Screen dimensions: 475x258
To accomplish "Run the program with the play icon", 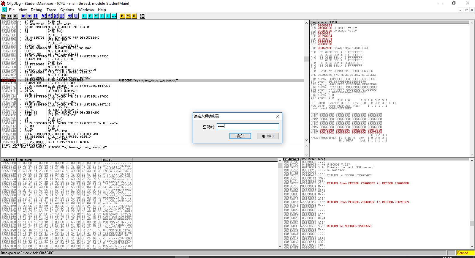I will coord(24,16).
